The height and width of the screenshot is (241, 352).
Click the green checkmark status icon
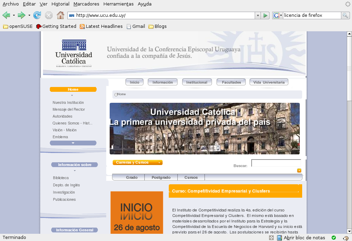click(334, 238)
